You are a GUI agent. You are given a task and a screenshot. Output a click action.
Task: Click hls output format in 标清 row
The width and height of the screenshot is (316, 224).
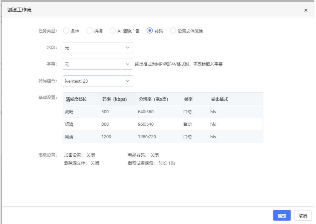pyautogui.click(x=213, y=124)
